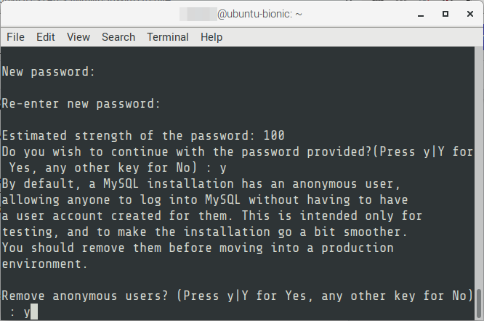Click the 'New password:' prompt line
This screenshot has width=484, height=321.
click(49, 72)
